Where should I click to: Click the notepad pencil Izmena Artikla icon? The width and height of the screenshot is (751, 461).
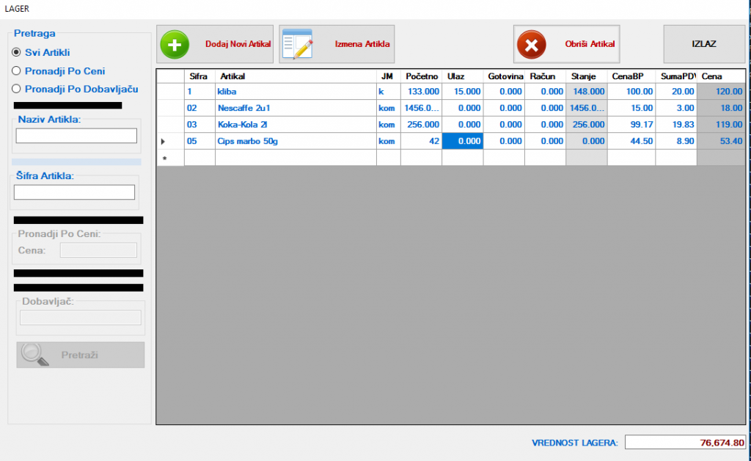(x=298, y=44)
